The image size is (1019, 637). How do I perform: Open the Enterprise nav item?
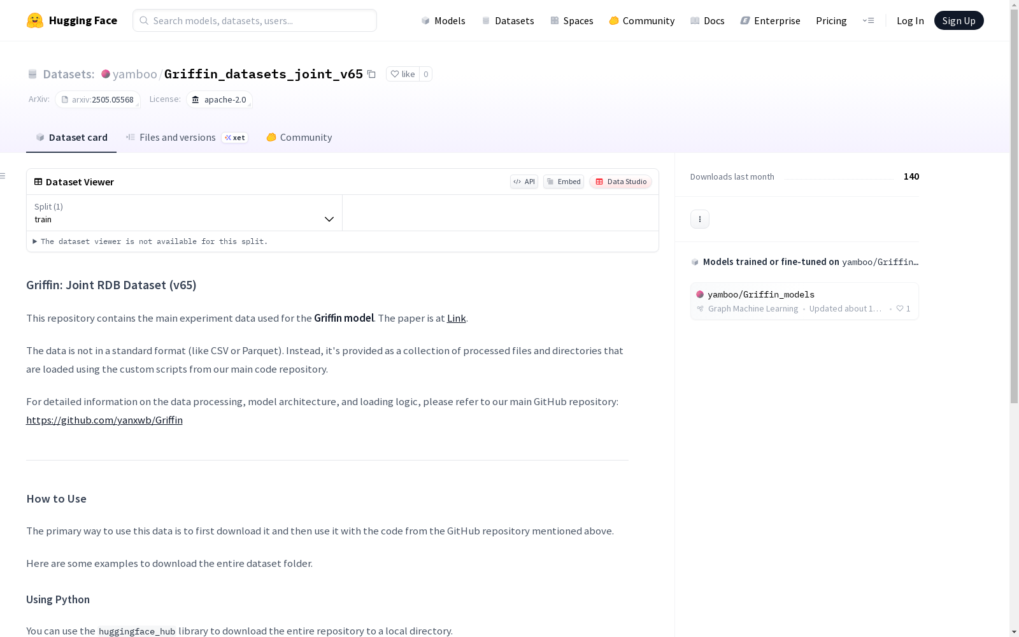point(771,20)
